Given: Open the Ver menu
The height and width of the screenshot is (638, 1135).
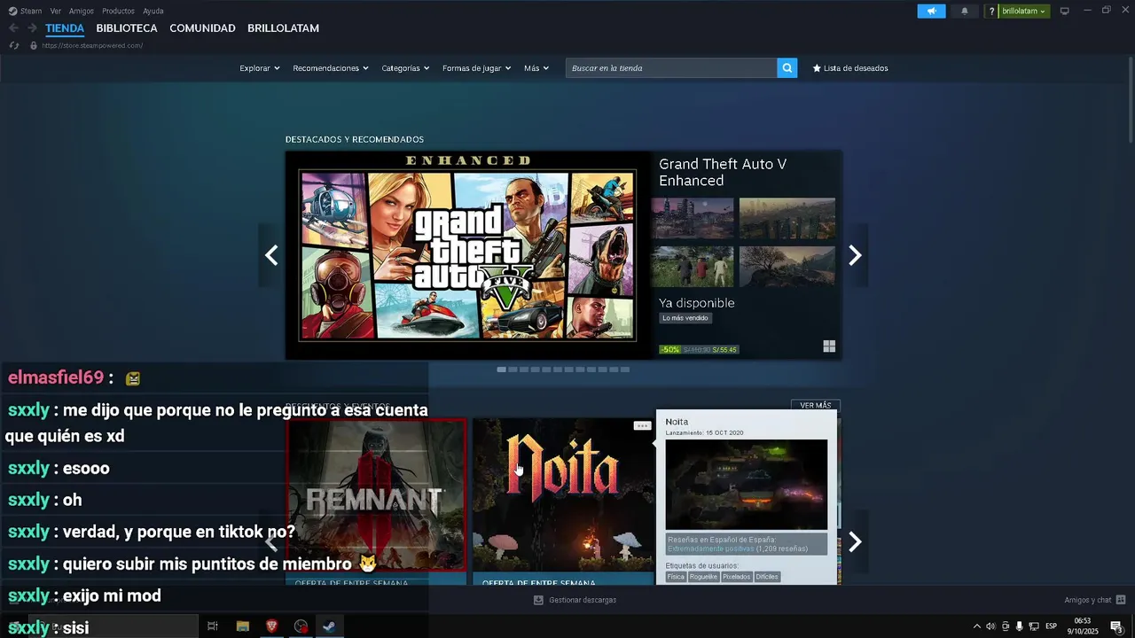Looking at the screenshot, I should [x=56, y=11].
